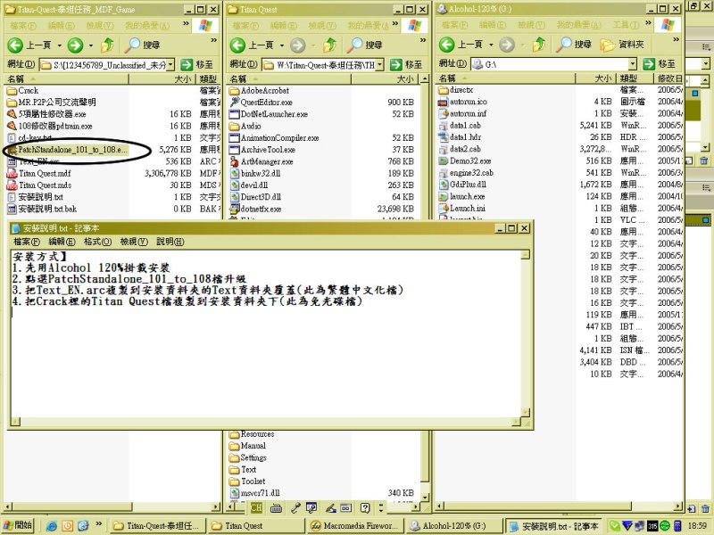The image size is (714, 535).
Task: Sort Alcohol-120% files by 大小 column header
Action: pyautogui.click(x=596, y=78)
